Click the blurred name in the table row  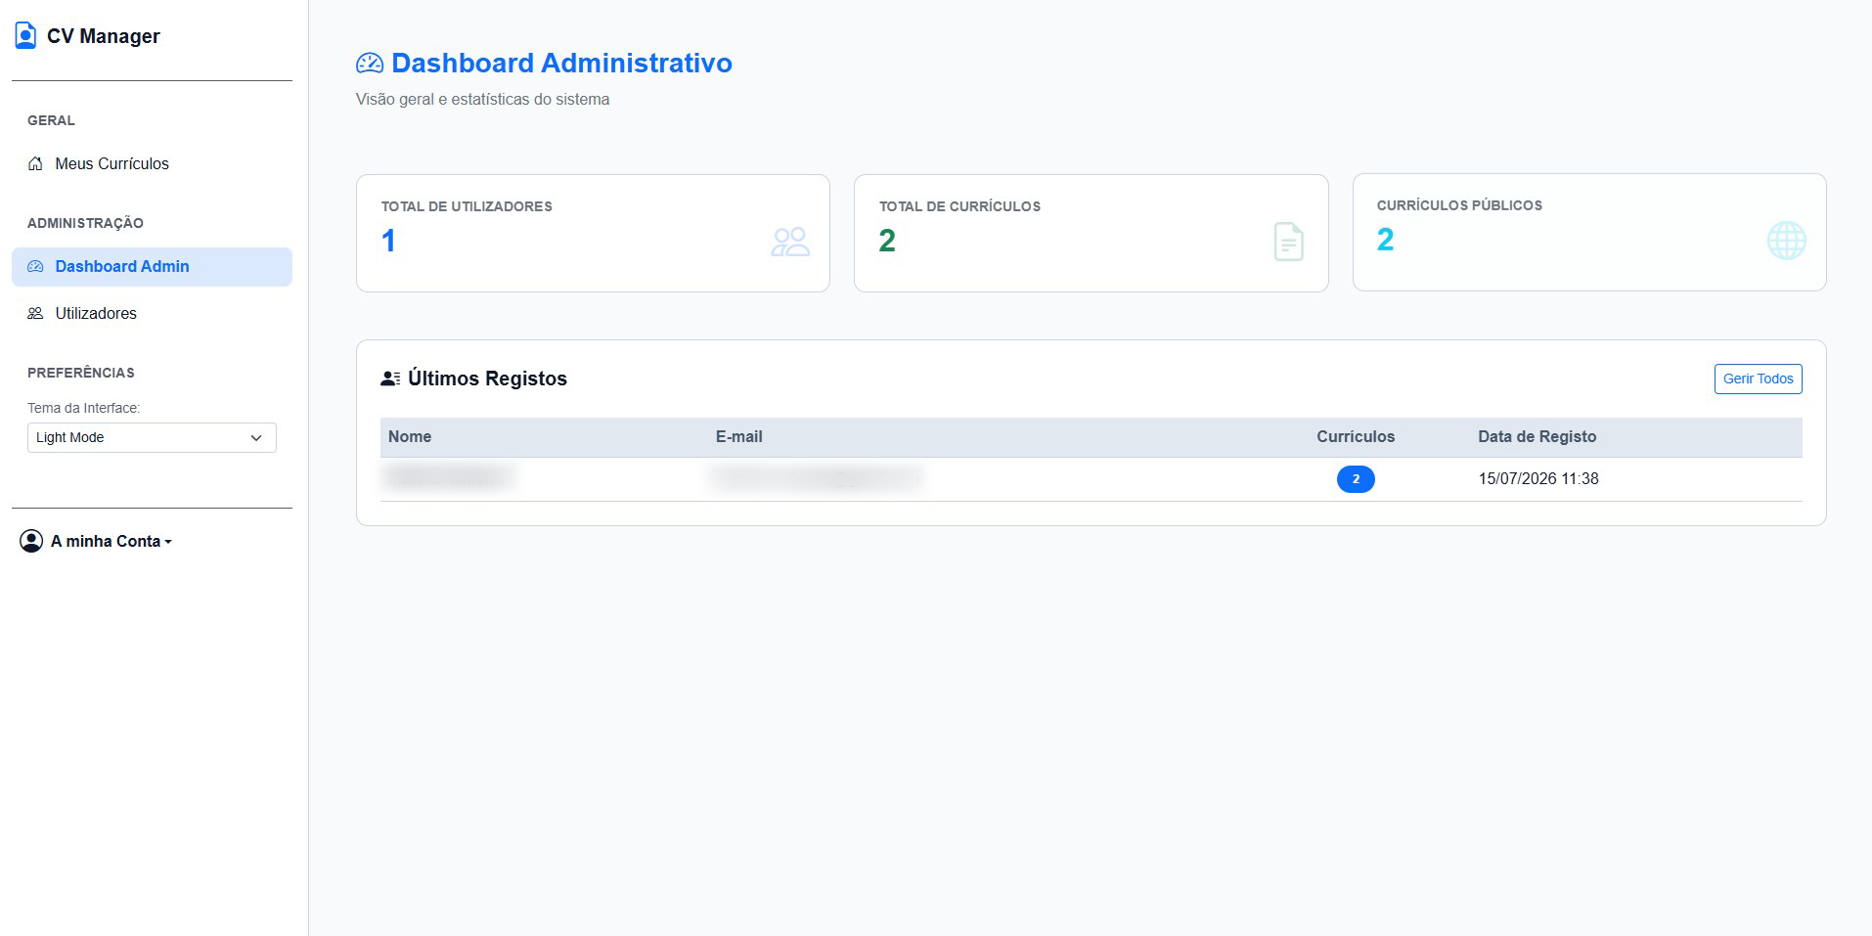tap(449, 476)
